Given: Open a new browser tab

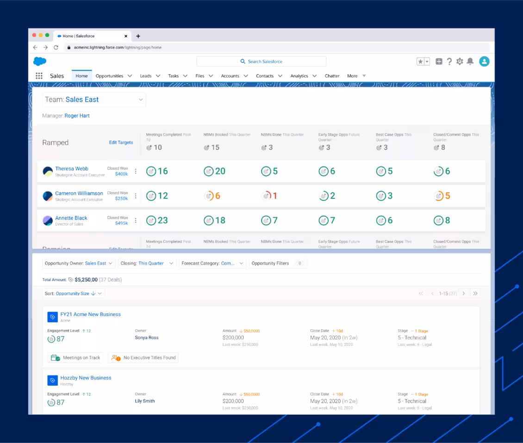Looking at the screenshot, I should 138,36.
